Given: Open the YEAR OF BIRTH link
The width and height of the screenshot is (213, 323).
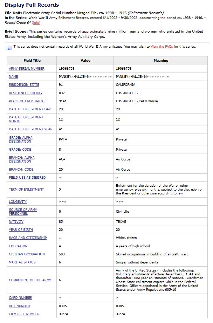Looking at the screenshot, I should 21,230.
